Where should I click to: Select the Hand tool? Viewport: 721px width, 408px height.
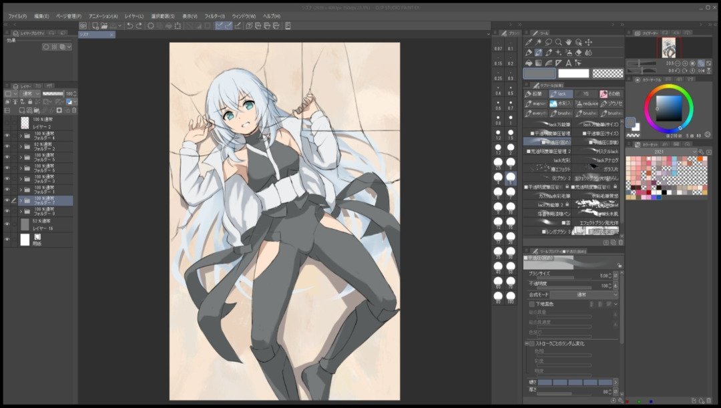(569, 41)
